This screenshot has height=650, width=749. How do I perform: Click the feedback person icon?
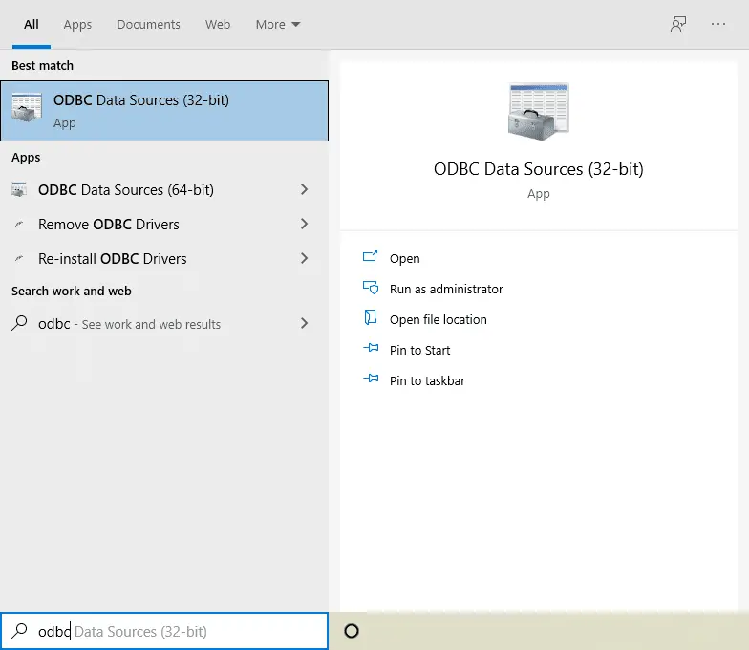[678, 24]
